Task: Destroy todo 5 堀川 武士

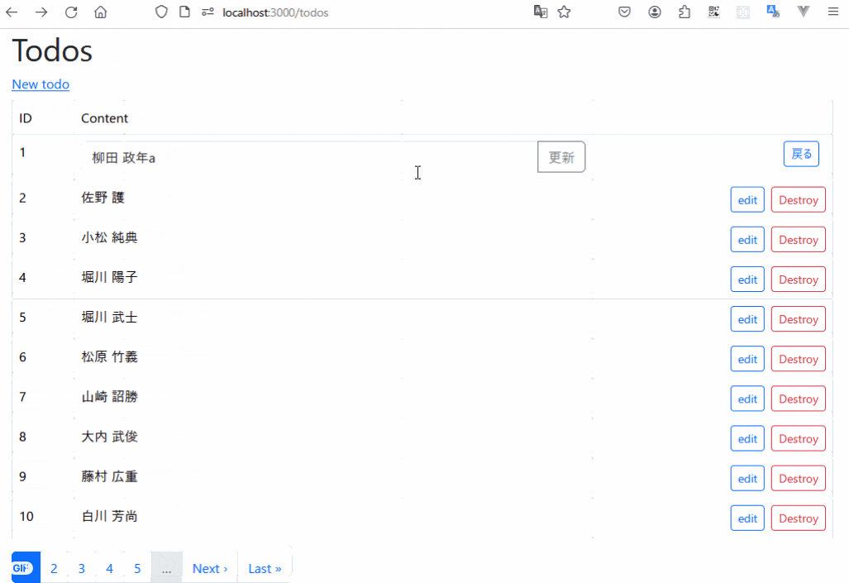Action: (798, 319)
